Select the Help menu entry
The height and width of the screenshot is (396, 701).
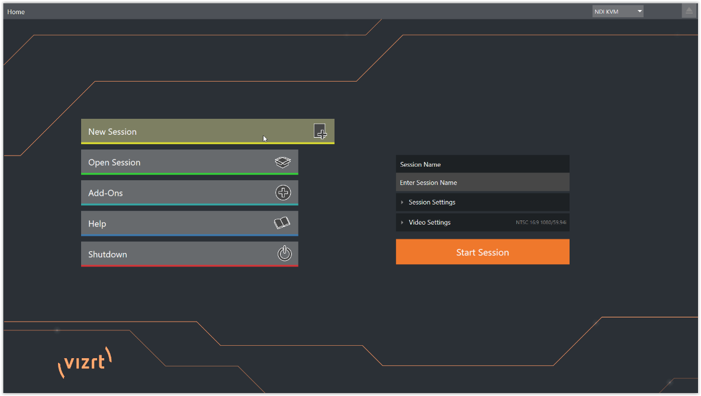tap(189, 223)
